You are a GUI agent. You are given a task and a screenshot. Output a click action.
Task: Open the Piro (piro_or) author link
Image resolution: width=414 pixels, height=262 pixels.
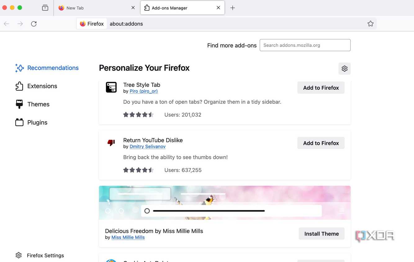point(144,91)
